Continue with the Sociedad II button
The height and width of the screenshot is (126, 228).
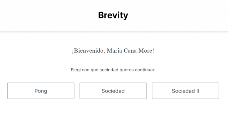(x=185, y=91)
